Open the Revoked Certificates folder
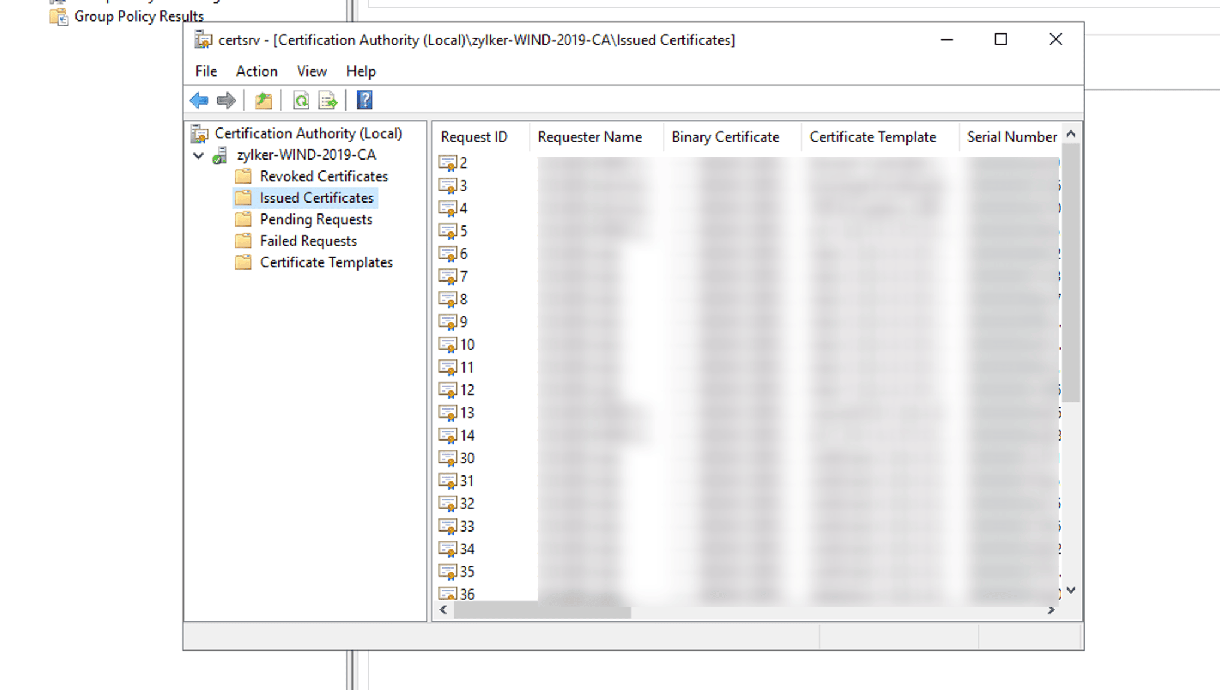1220x690 pixels. pyautogui.click(x=323, y=176)
